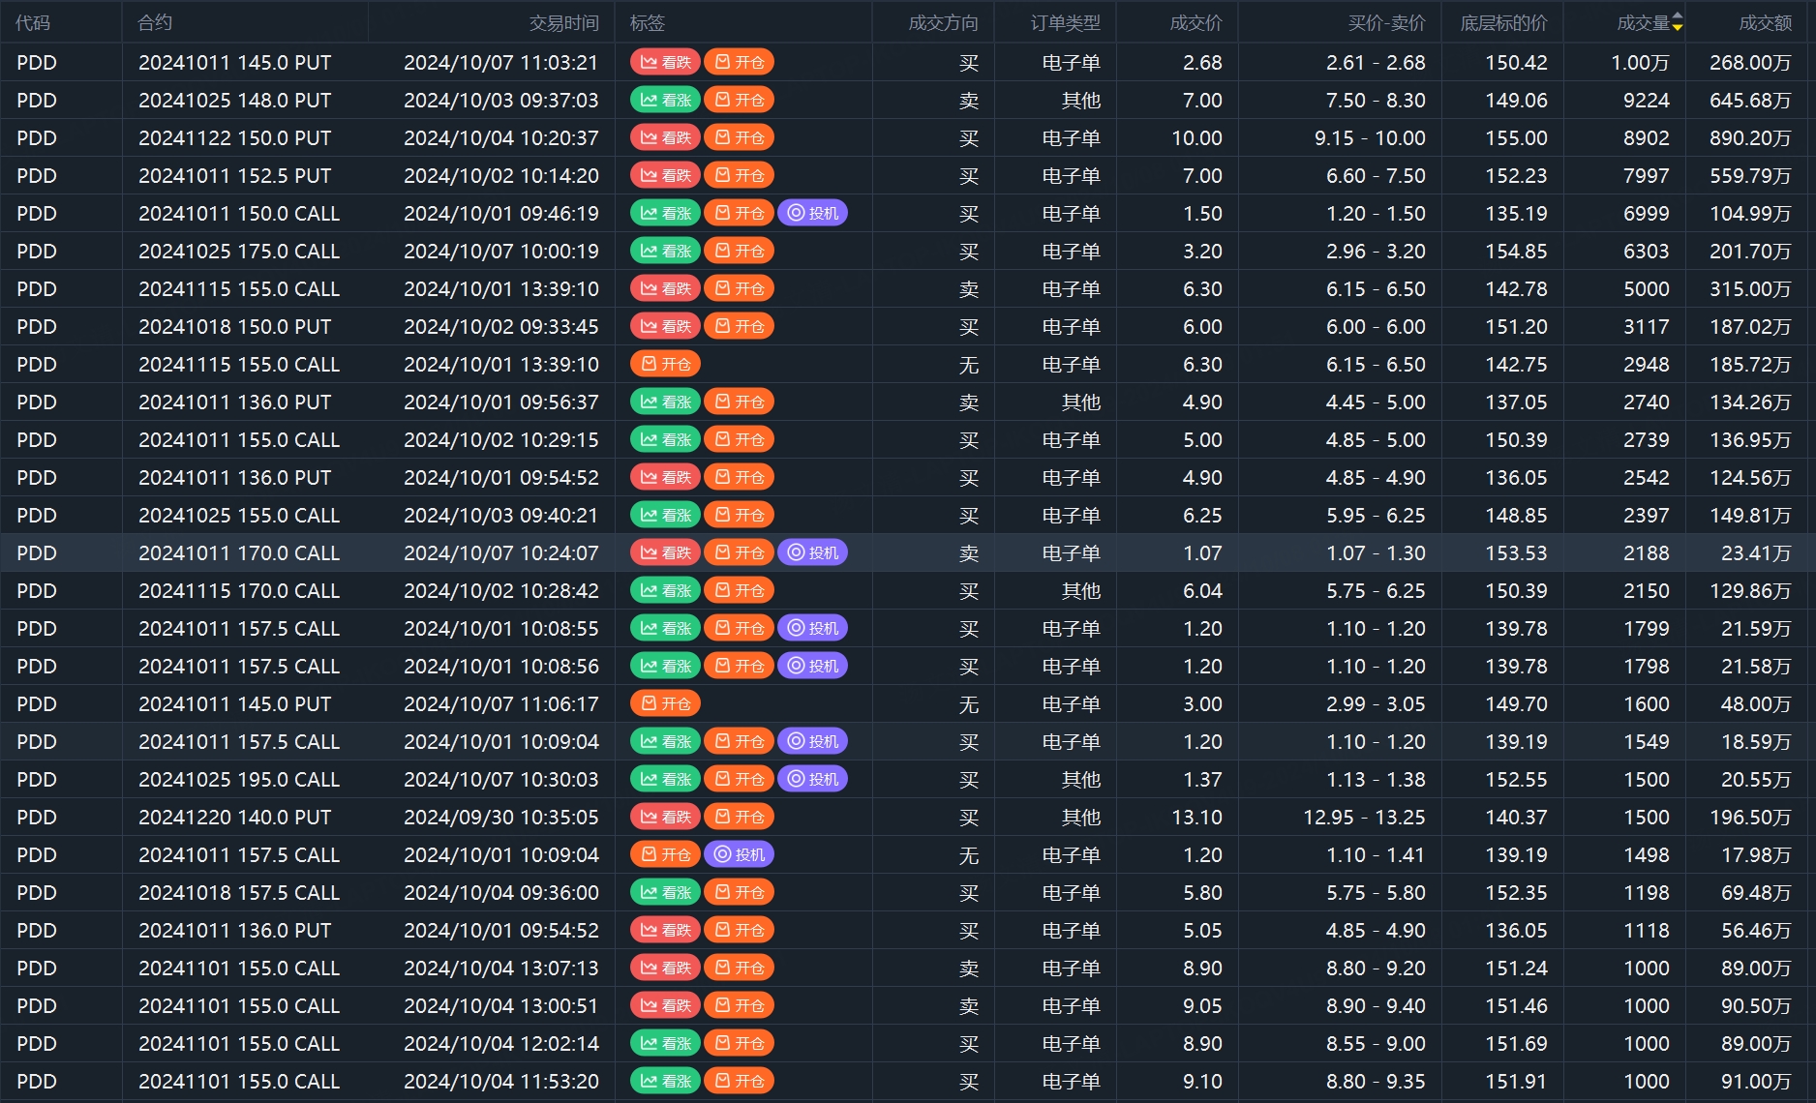Select the underlying price 135.19

point(1517,213)
